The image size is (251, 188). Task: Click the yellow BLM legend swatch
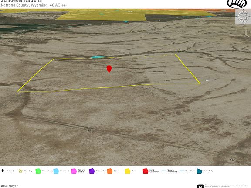click(128, 171)
